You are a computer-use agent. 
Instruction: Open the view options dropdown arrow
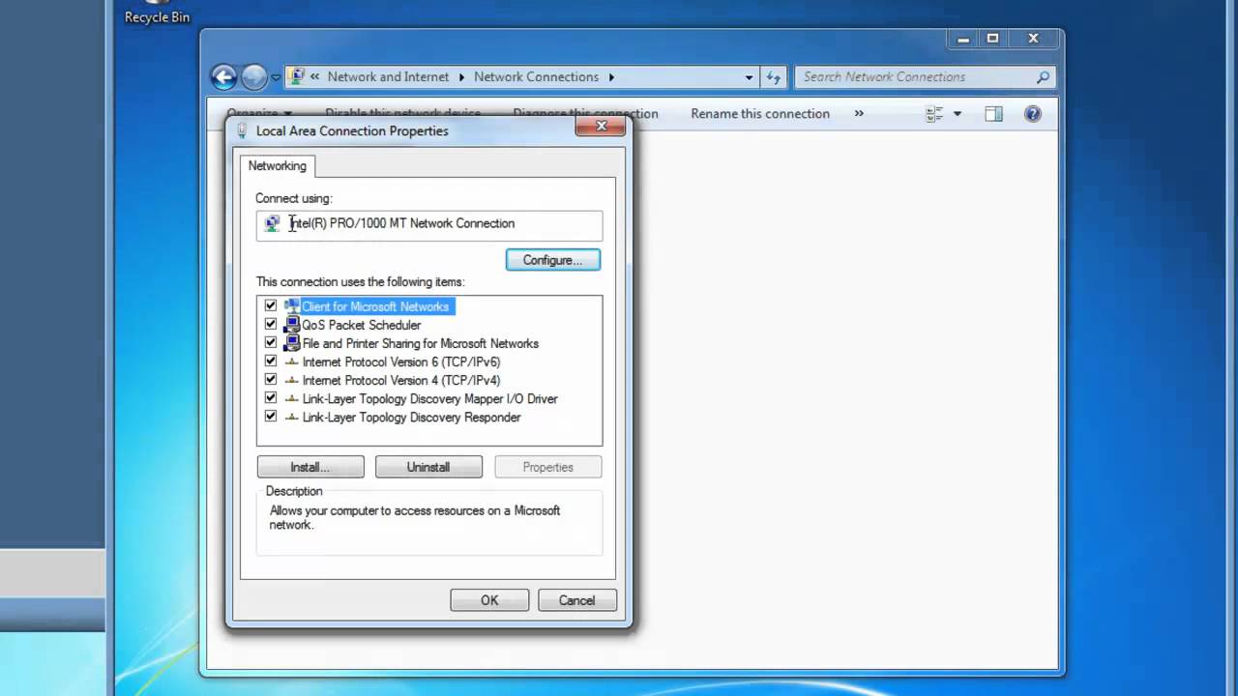coord(958,114)
